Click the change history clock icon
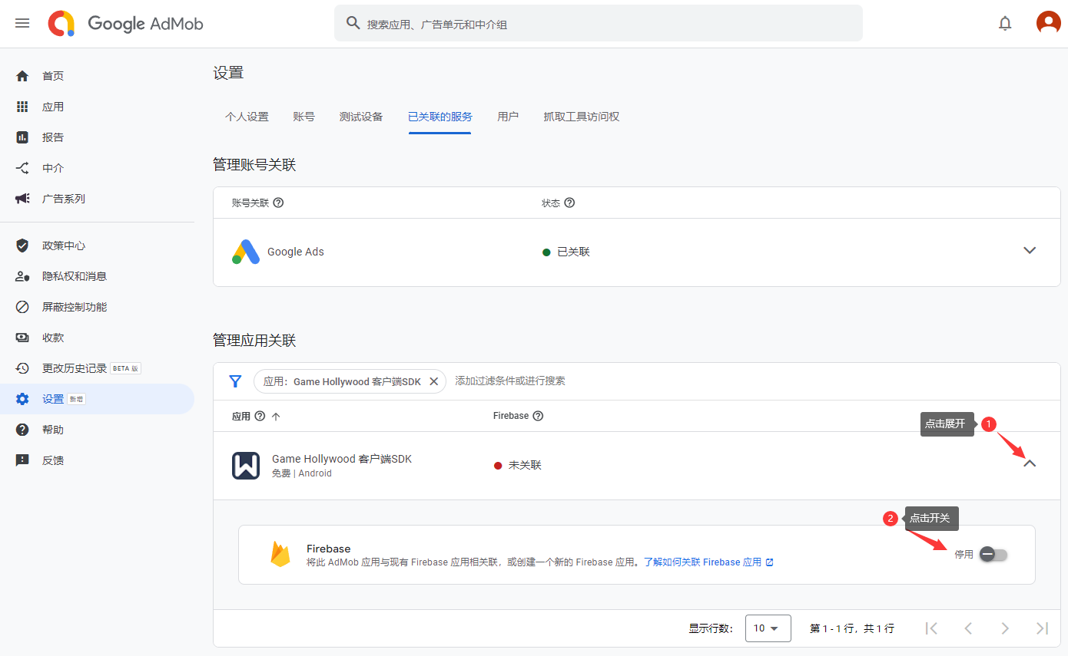This screenshot has width=1068, height=656. tap(22, 368)
